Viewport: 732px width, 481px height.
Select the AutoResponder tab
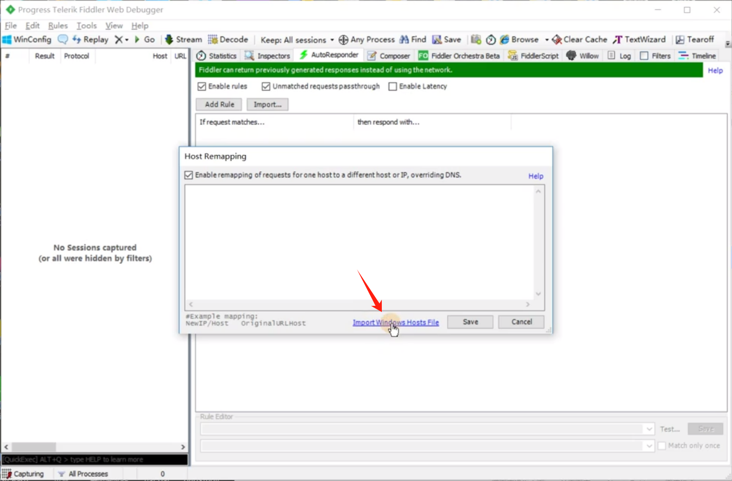pos(329,55)
